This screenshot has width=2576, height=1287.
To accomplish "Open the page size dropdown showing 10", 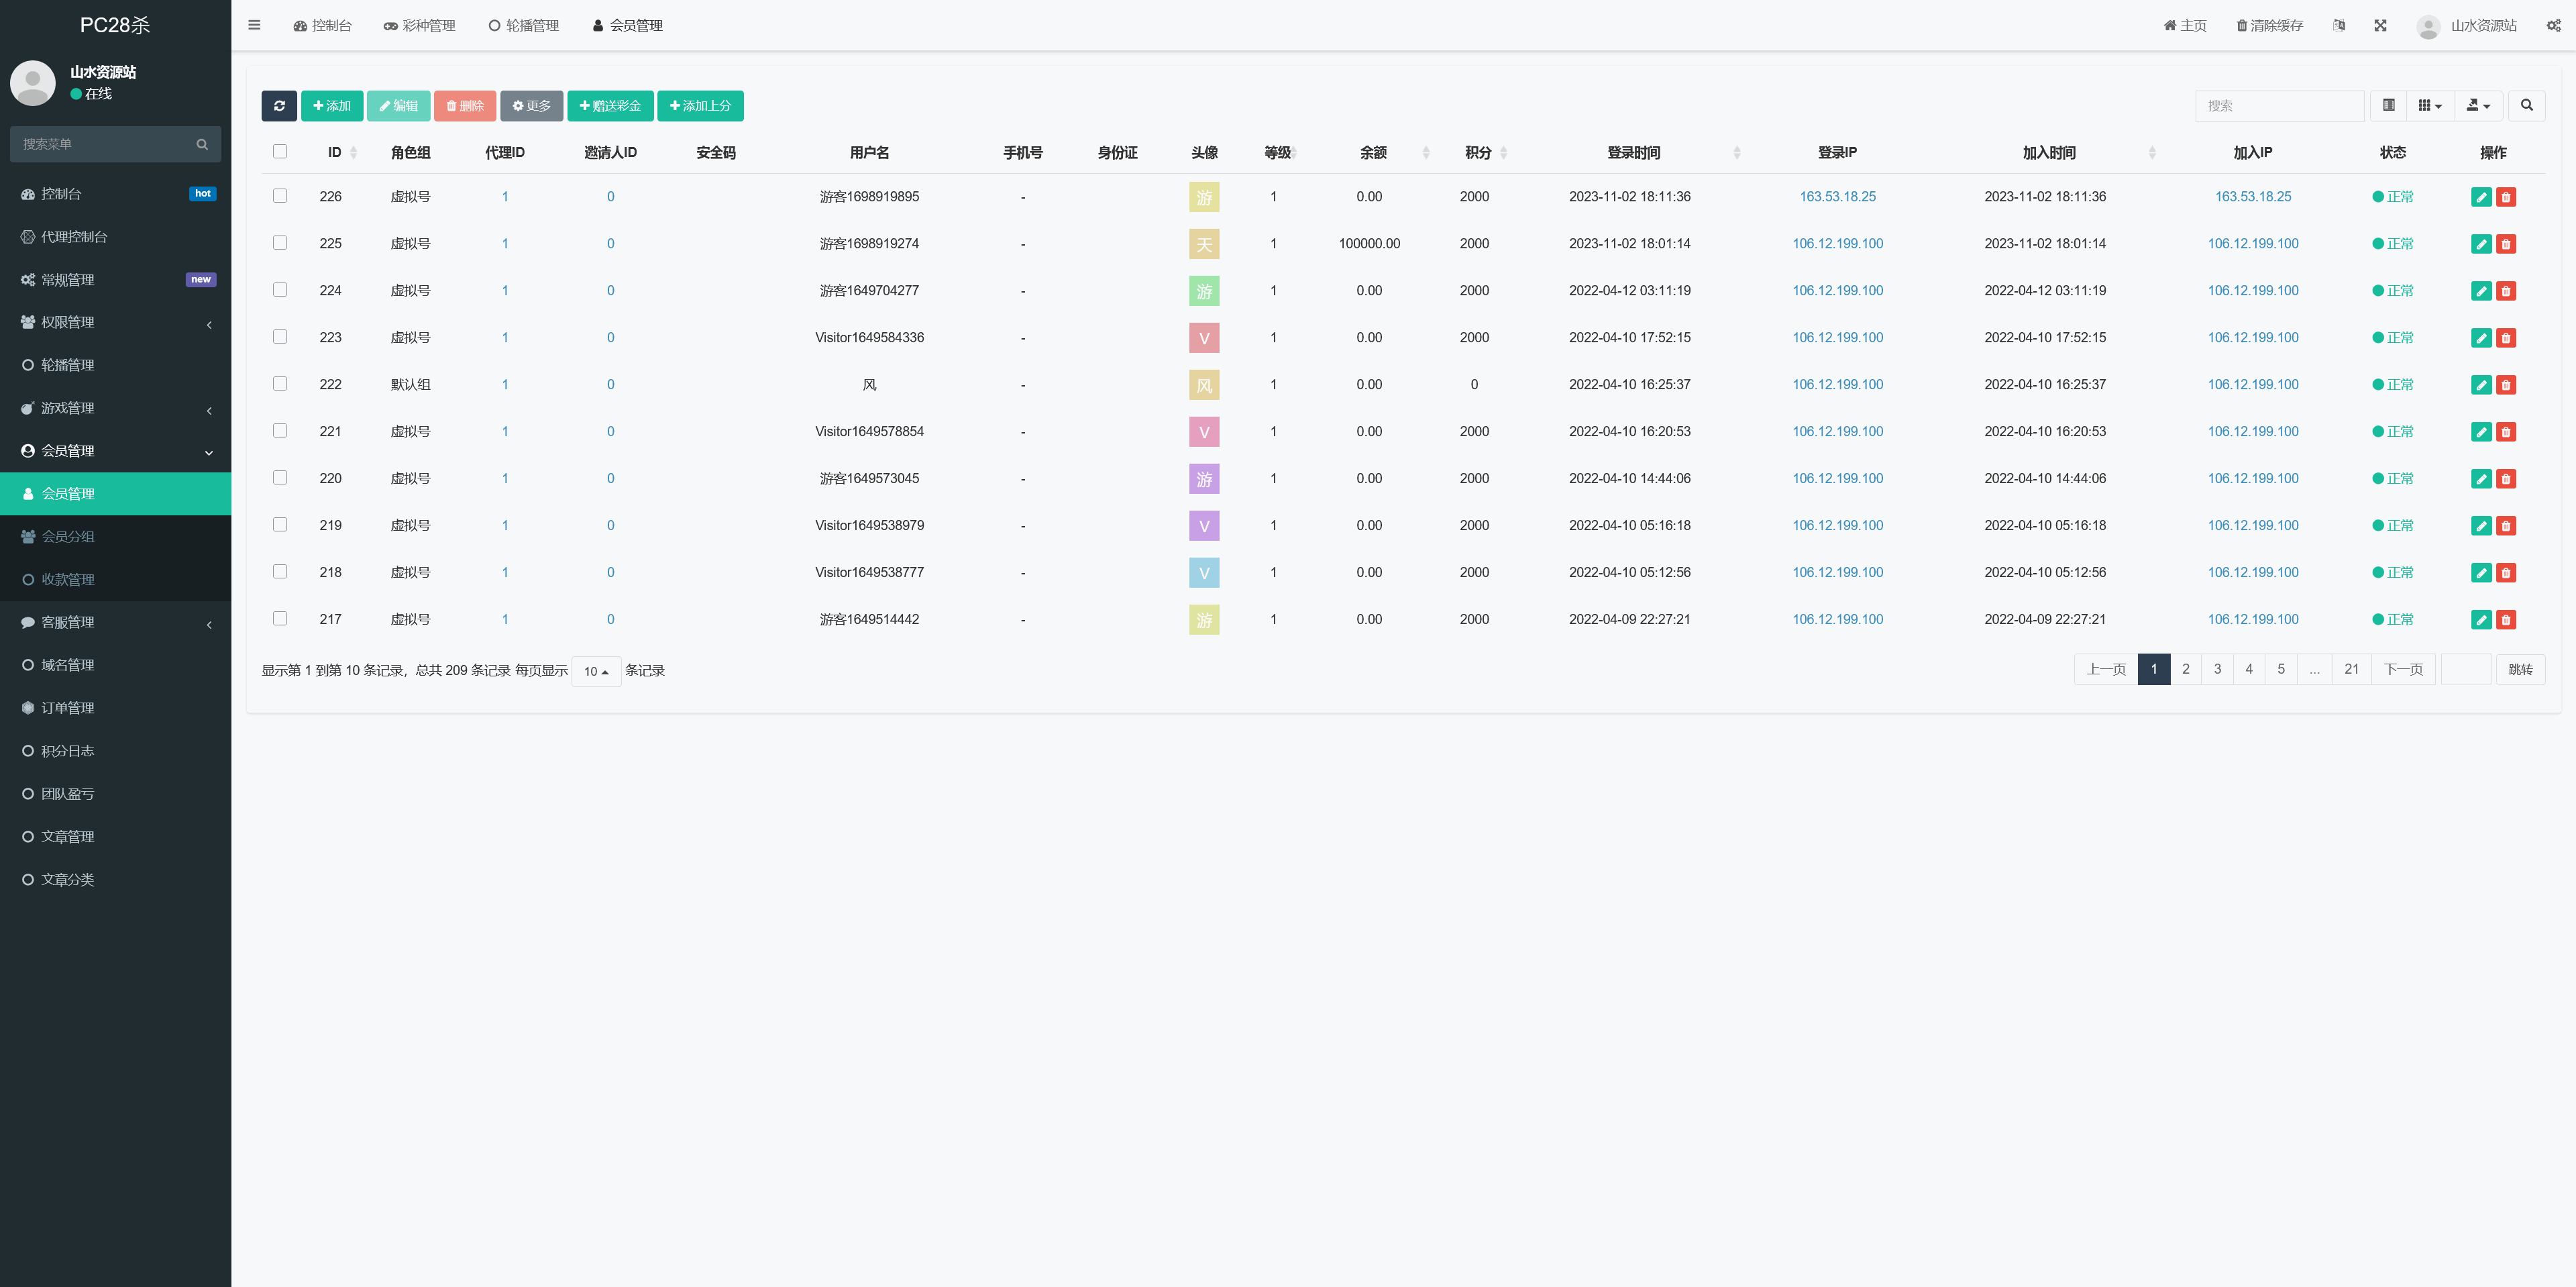I will (x=596, y=671).
